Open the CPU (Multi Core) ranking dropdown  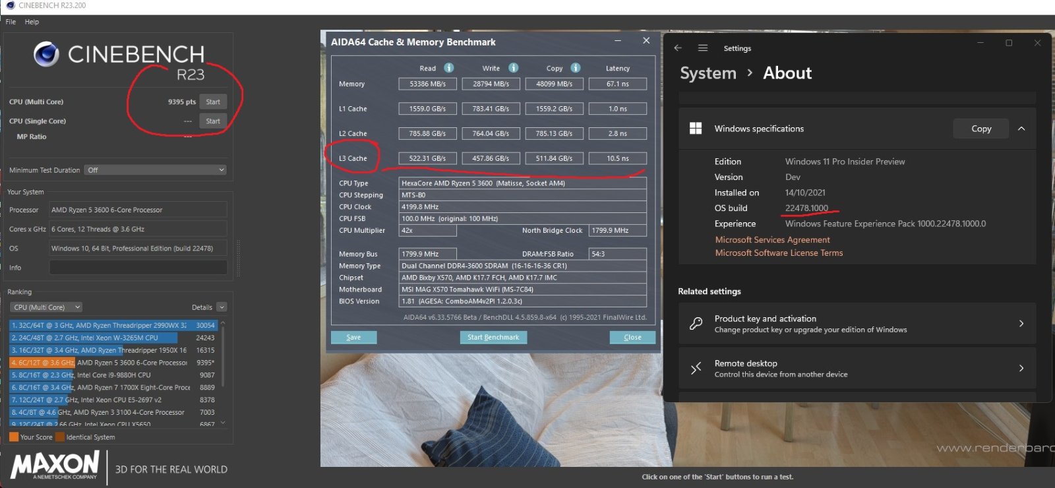tap(46, 307)
